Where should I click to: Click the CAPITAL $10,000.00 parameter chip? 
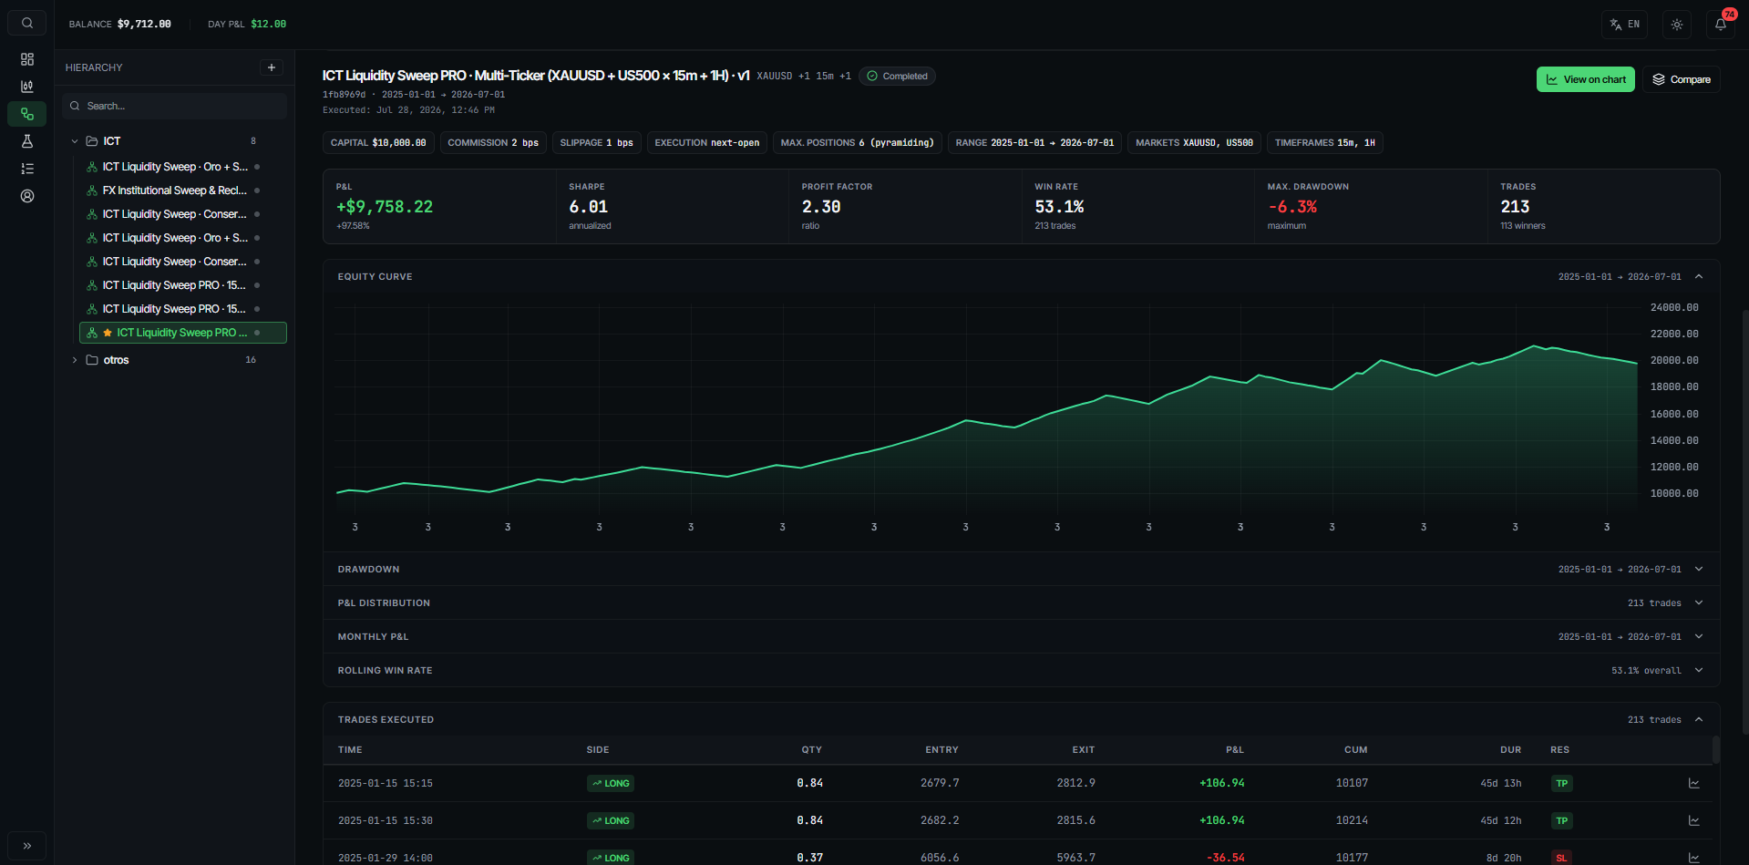[378, 143]
